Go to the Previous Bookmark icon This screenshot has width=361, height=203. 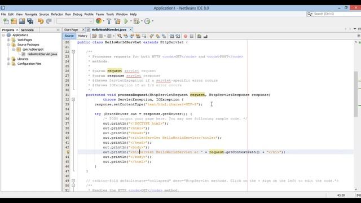(152, 36)
